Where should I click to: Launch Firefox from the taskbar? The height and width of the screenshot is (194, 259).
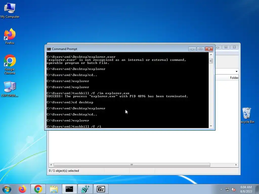[23, 189]
